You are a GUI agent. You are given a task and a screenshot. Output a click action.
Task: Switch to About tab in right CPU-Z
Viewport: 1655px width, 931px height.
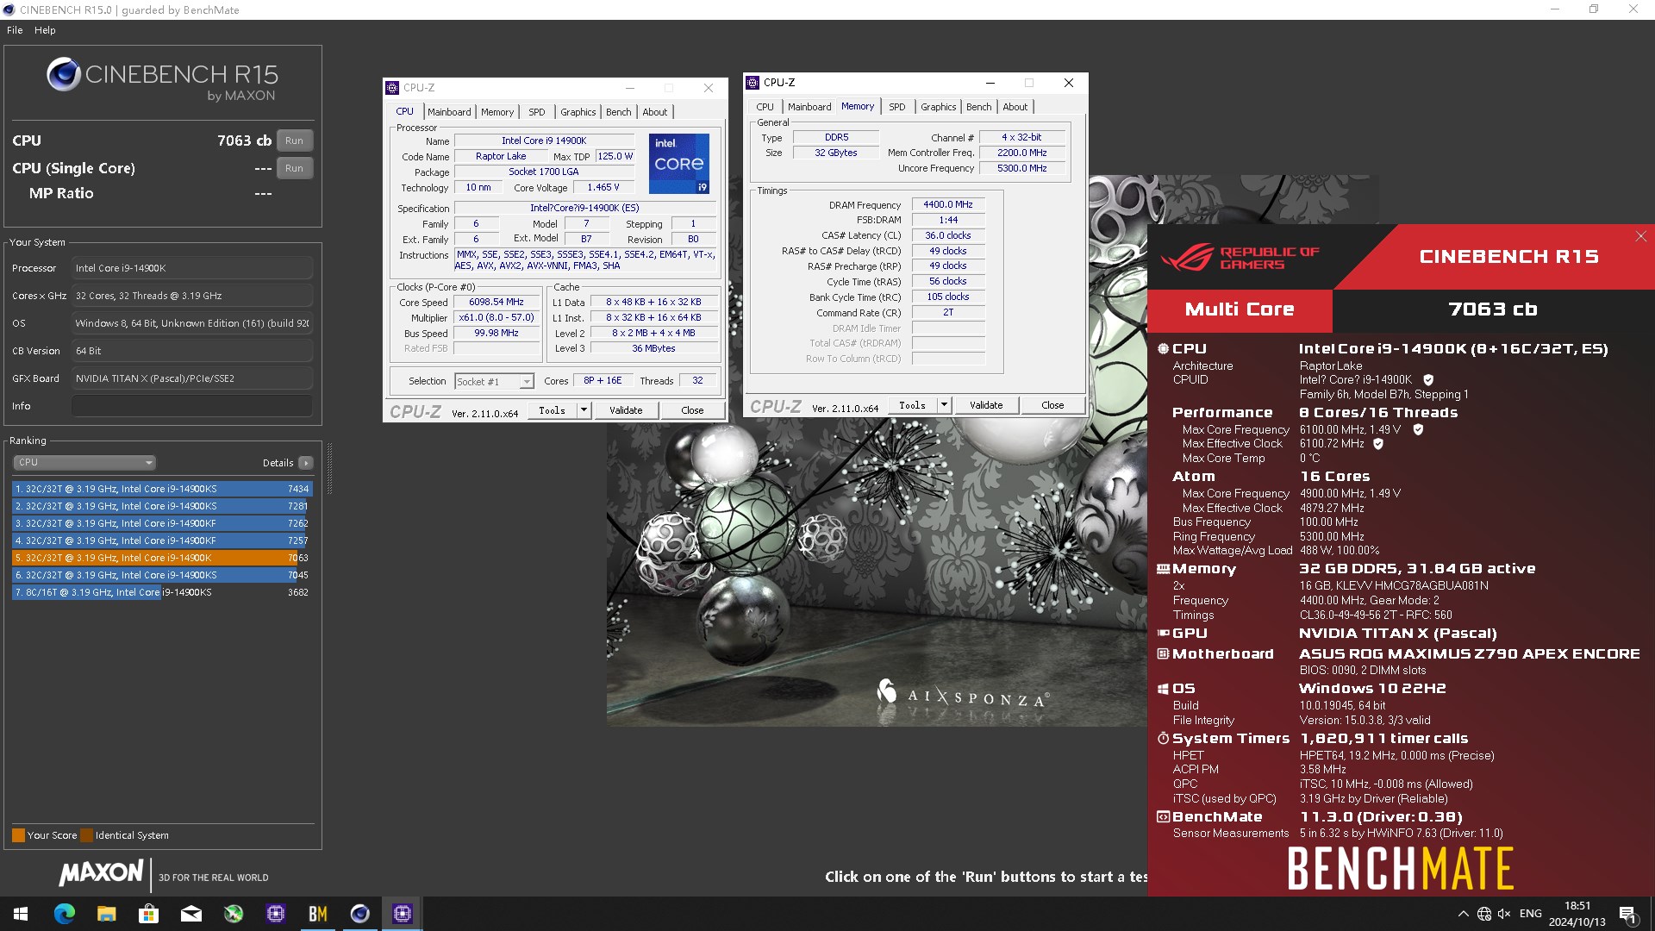(1015, 107)
